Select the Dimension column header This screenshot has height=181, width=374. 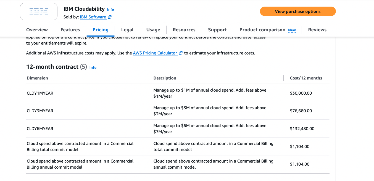(37, 78)
